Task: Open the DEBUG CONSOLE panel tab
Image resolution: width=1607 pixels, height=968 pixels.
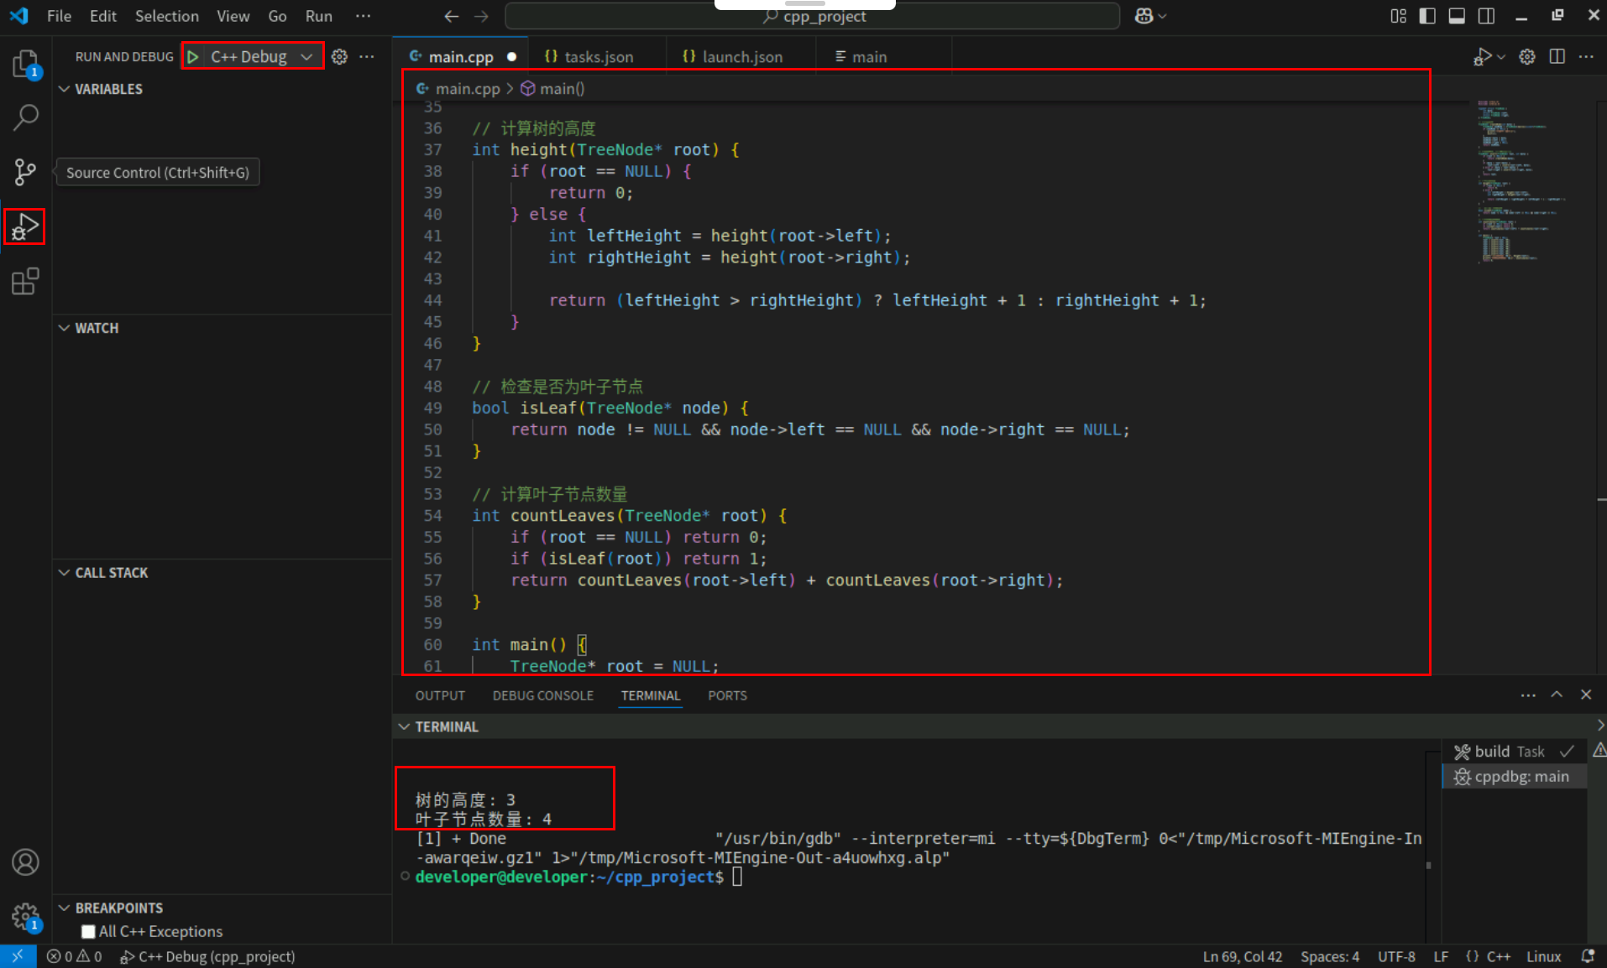Action: pos(542,695)
